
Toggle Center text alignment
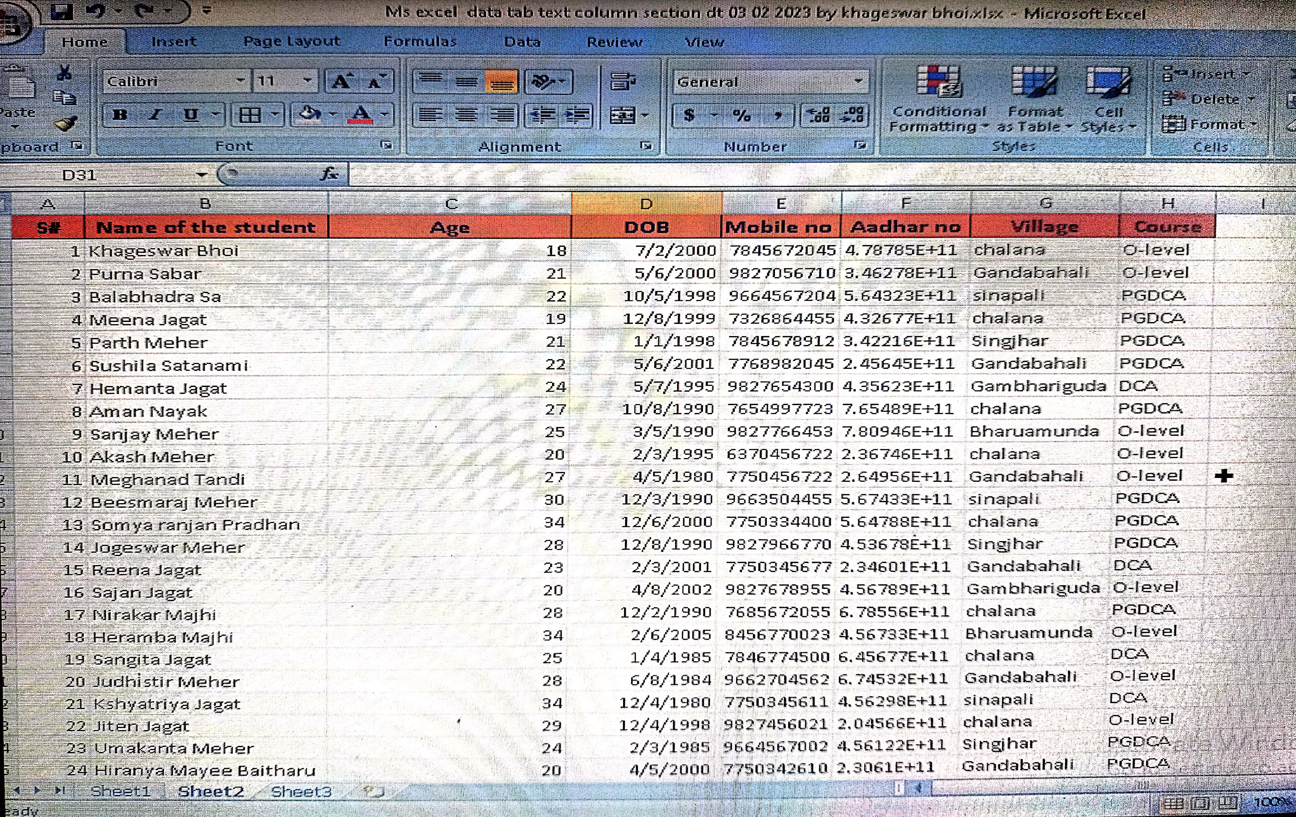(x=466, y=115)
